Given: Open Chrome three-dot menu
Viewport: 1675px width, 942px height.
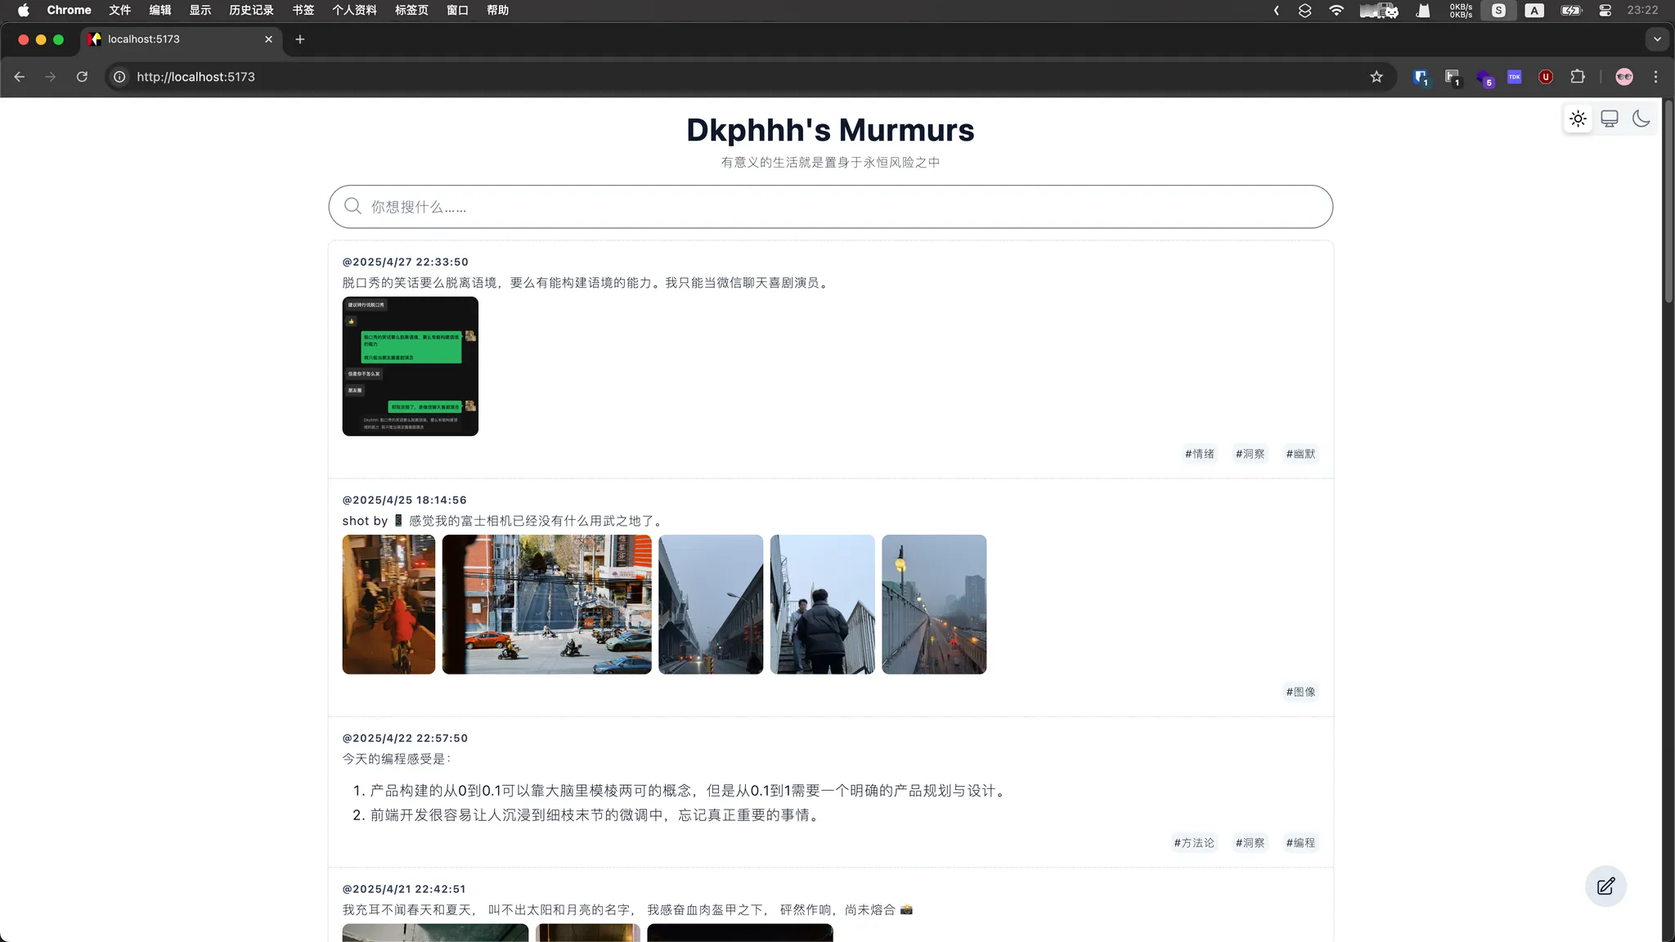Looking at the screenshot, I should pyautogui.click(x=1656, y=77).
